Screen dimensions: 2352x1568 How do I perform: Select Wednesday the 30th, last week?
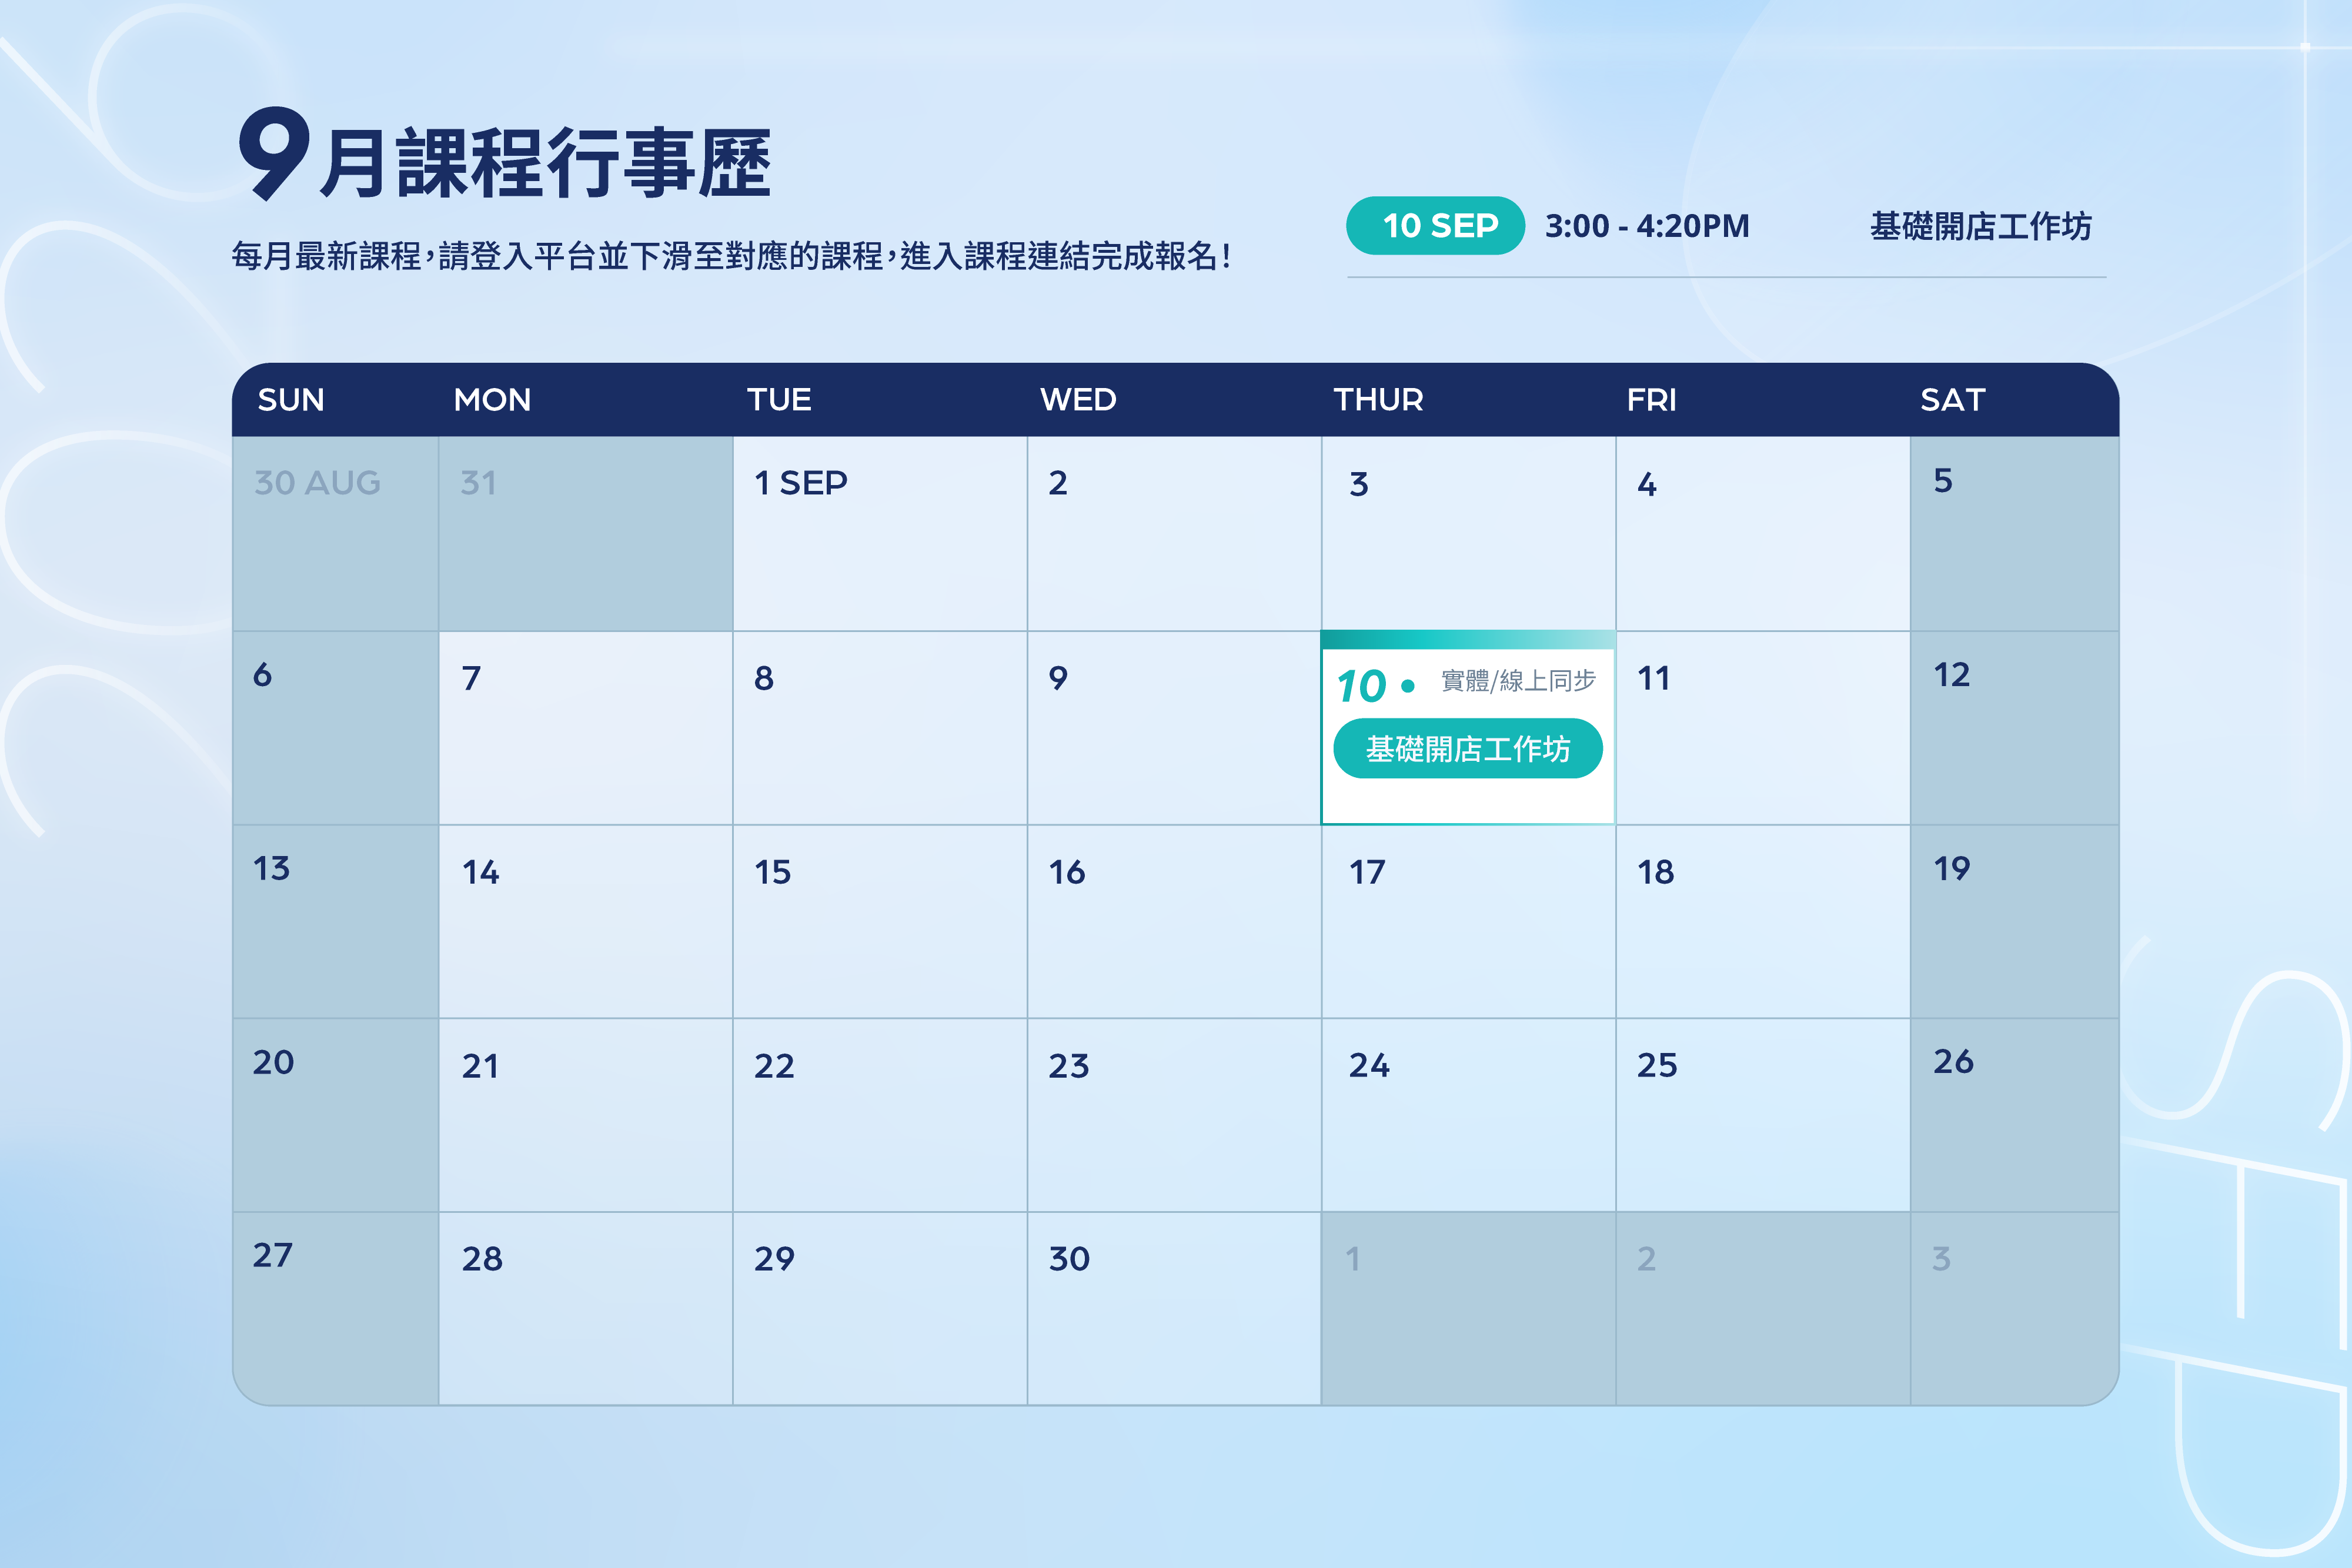(1174, 1309)
